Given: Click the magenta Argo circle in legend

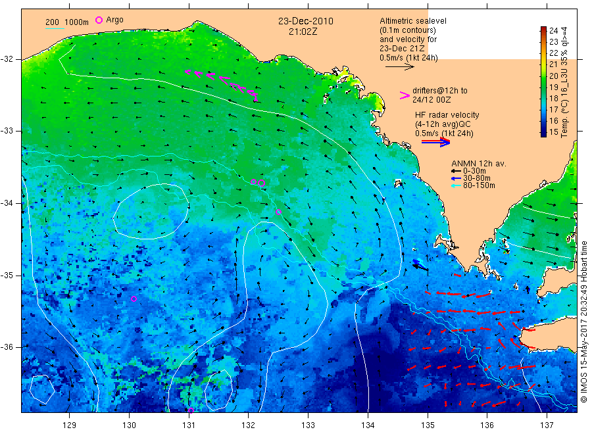Looking at the screenshot, I should pos(99,20).
